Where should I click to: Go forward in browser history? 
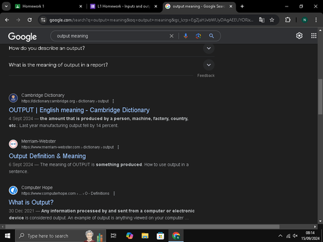coord(18,20)
